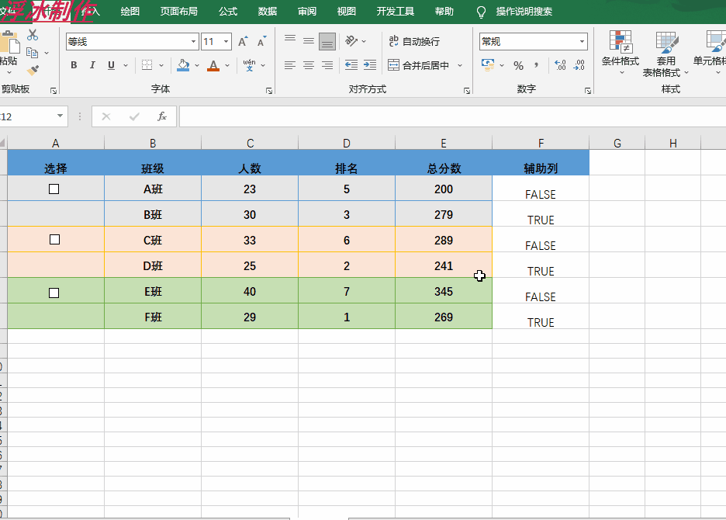The width and height of the screenshot is (726, 520).
Task: Apply comma style
Action: pos(537,65)
